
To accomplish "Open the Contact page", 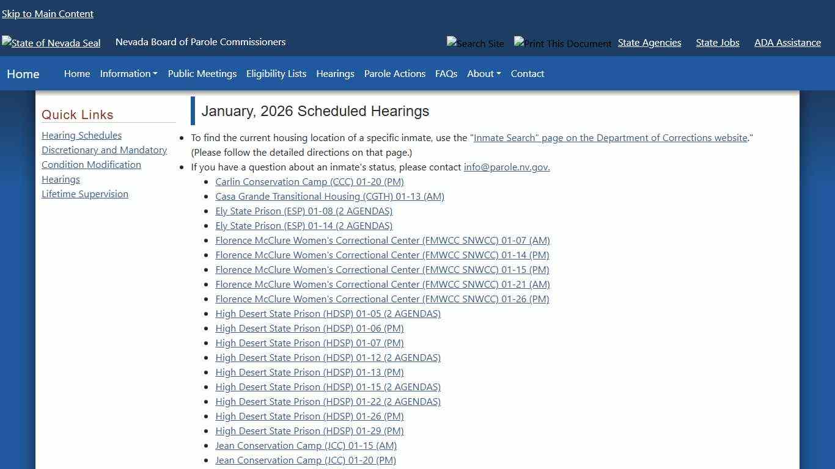I will pyautogui.click(x=527, y=73).
